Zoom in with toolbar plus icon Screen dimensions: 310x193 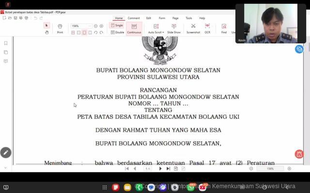101,26
